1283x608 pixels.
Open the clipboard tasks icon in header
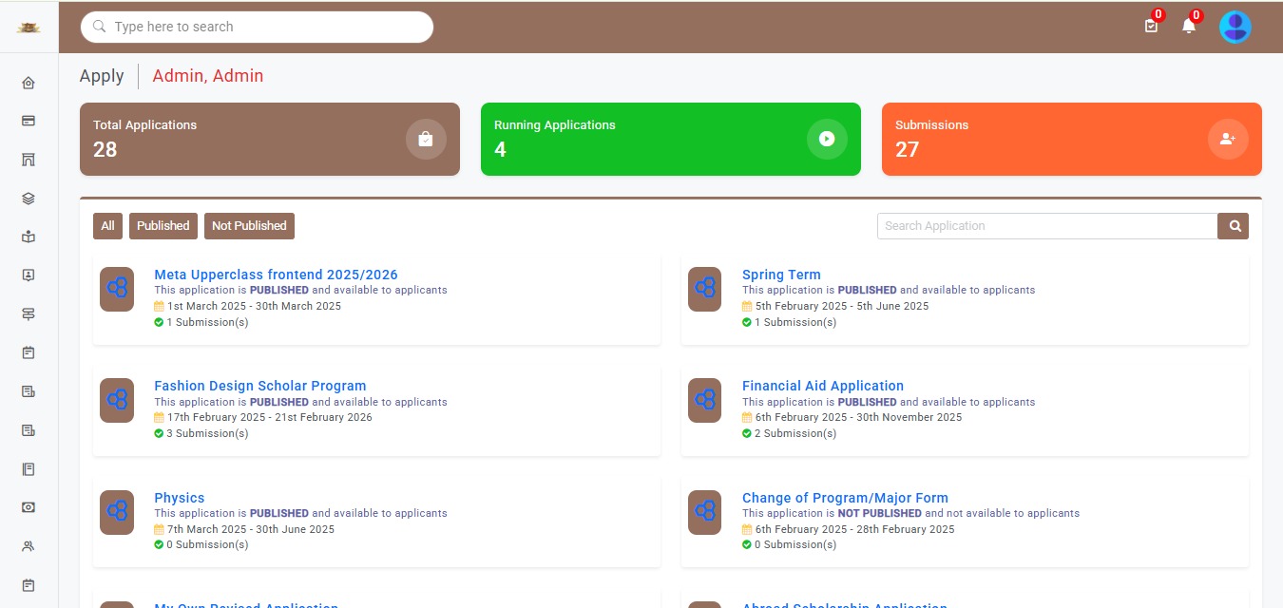(x=1151, y=27)
